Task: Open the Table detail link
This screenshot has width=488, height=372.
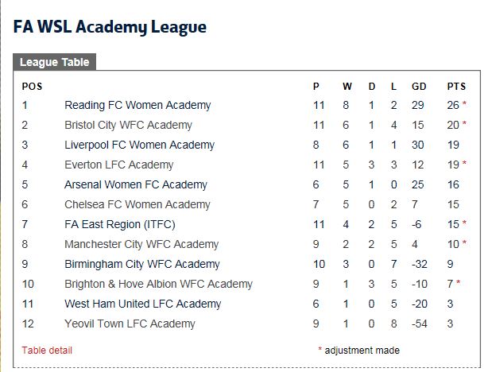Action: [x=47, y=351]
